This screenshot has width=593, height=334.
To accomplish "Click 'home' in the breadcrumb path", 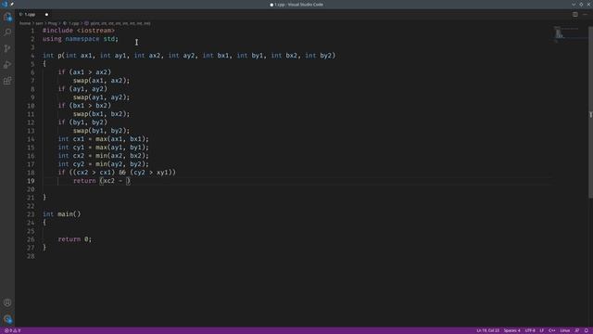I will (25, 23).
